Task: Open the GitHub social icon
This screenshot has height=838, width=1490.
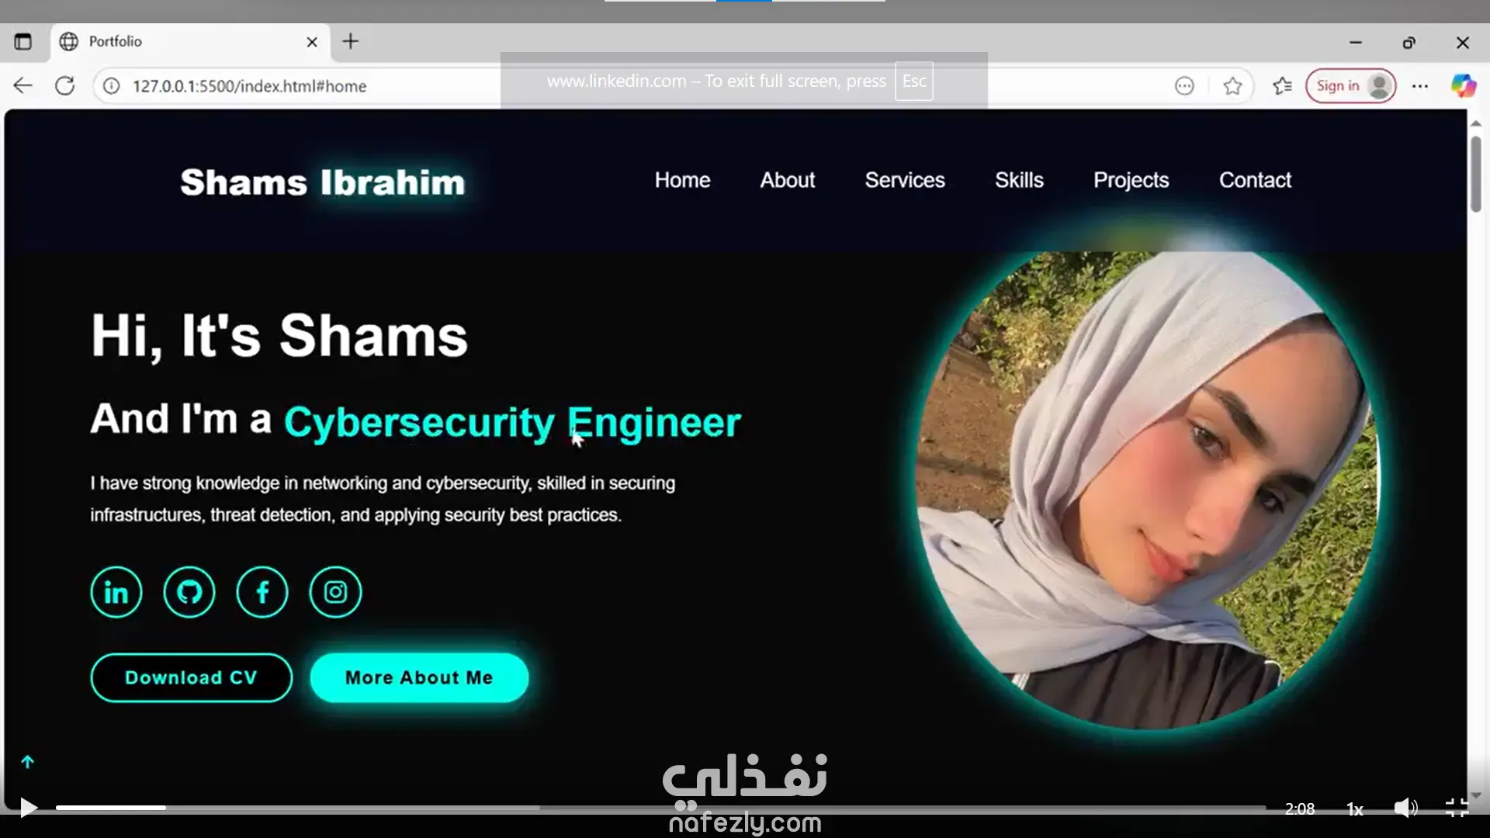Action: coord(189,593)
